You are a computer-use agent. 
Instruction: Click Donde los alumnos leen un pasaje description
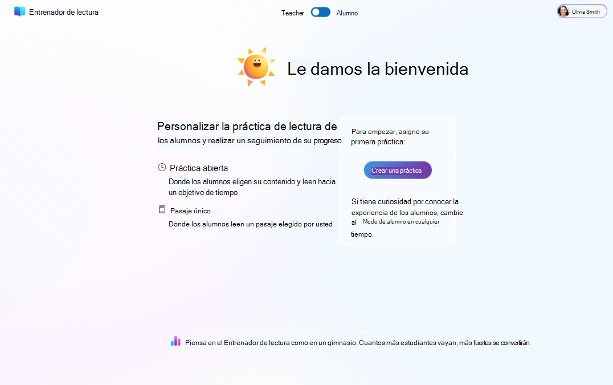(251, 224)
